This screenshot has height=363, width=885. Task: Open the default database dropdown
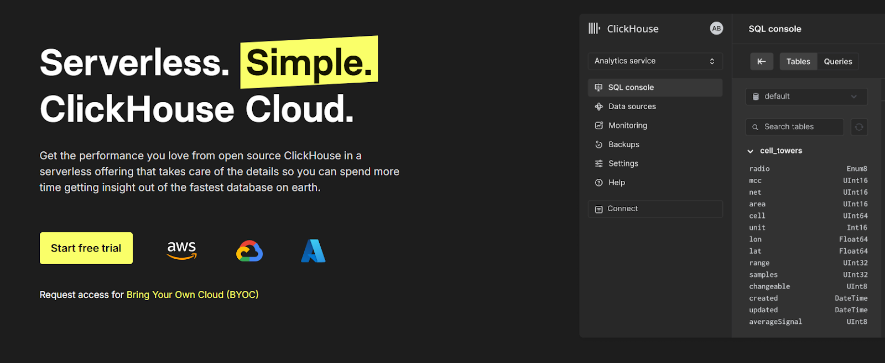(806, 97)
